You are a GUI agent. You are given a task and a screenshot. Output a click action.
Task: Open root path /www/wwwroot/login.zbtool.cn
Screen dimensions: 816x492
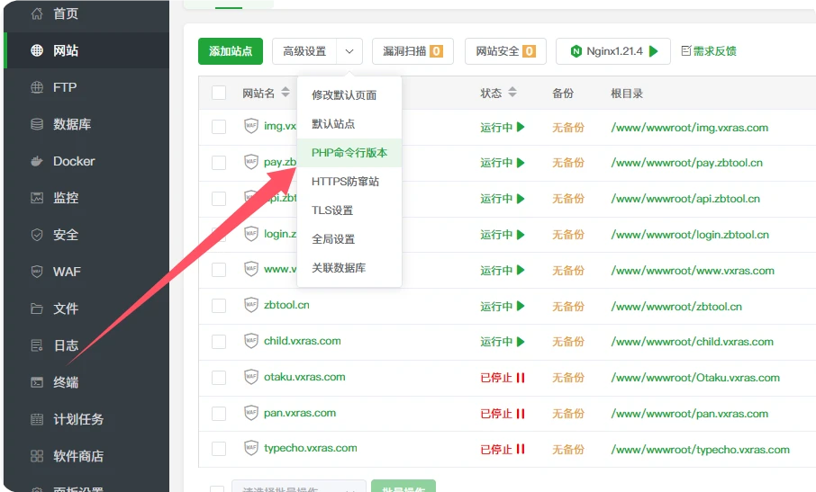coord(690,235)
